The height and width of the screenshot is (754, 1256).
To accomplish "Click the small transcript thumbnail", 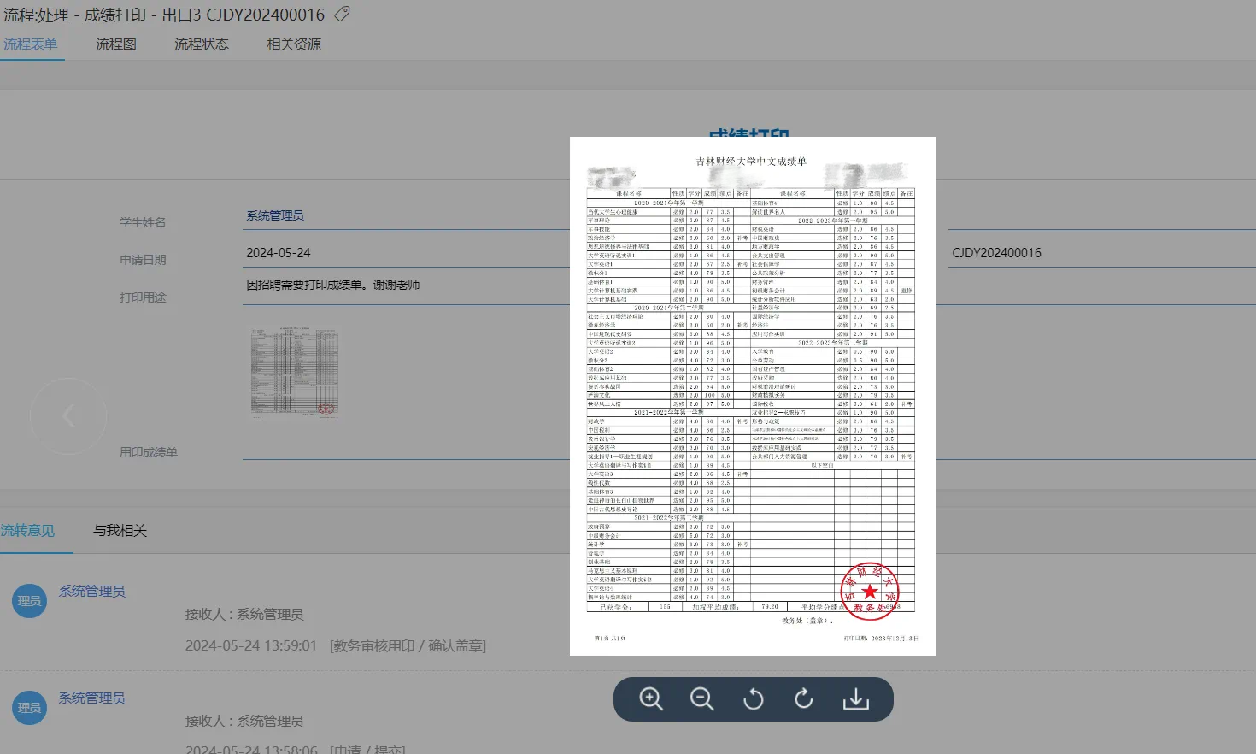I will coord(294,372).
